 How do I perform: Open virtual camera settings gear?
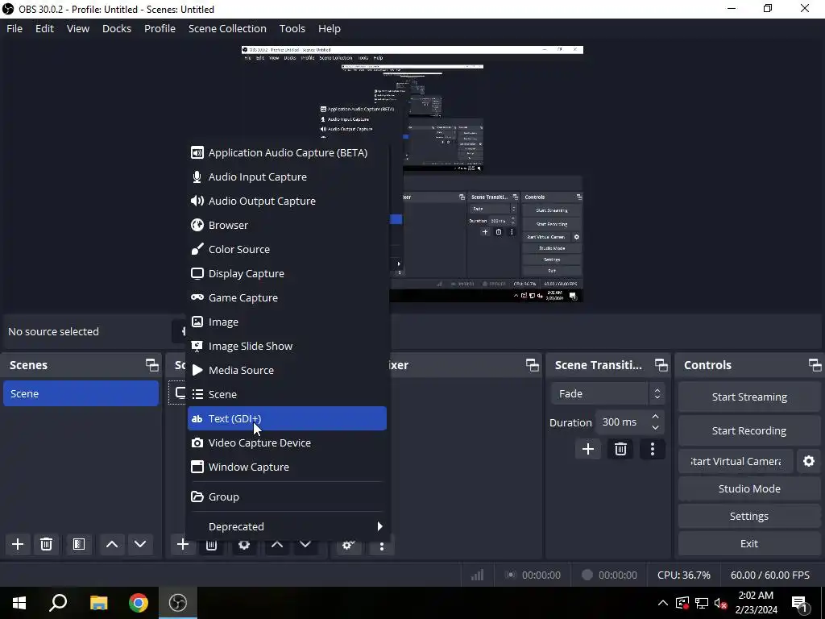(x=809, y=462)
